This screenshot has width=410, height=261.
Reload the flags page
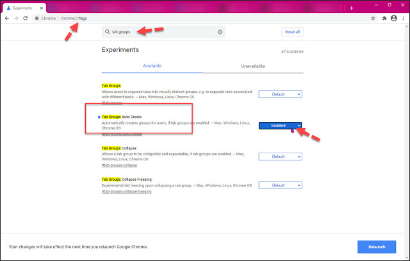(x=26, y=18)
